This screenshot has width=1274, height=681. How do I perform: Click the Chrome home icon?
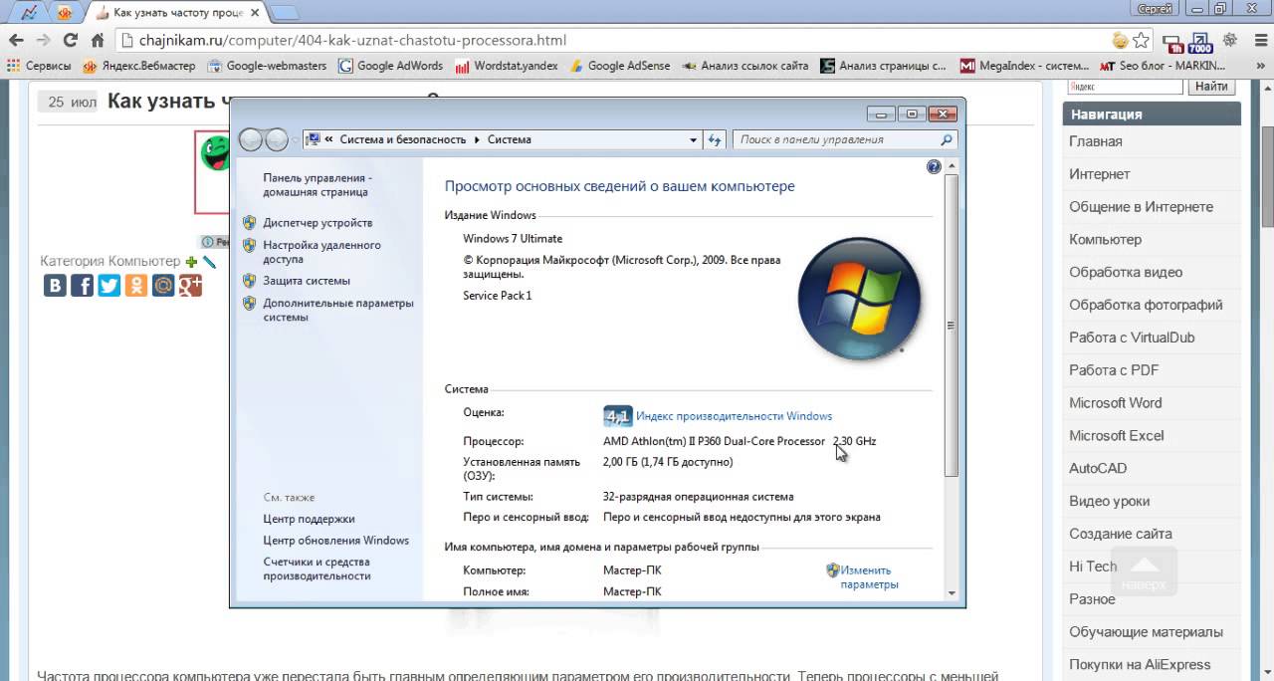(x=98, y=41)
